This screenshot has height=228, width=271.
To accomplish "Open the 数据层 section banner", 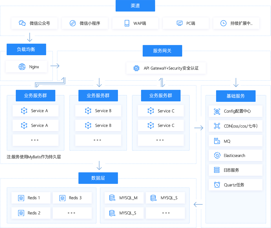I will point(98,178).
